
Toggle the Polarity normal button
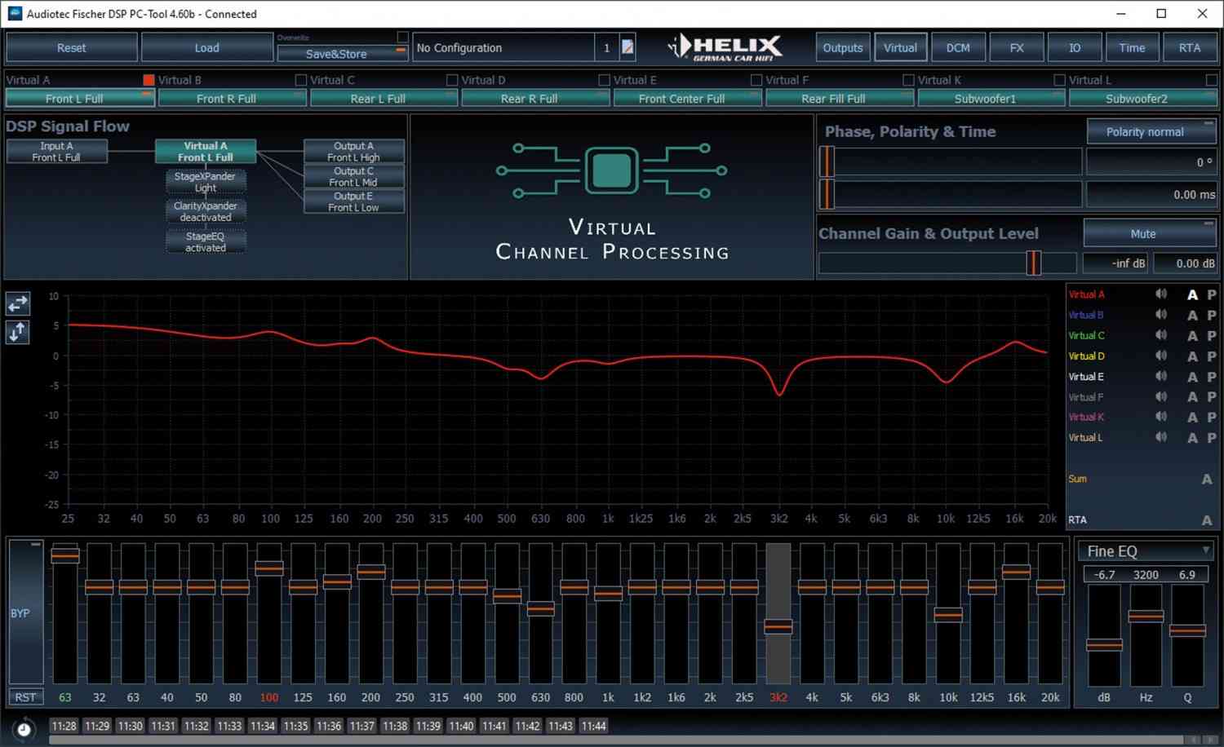pos(1151,131)
